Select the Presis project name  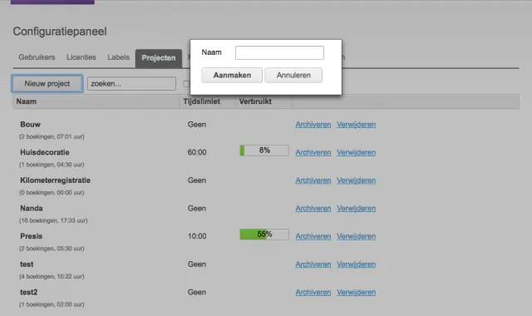[x=32, y=236]
